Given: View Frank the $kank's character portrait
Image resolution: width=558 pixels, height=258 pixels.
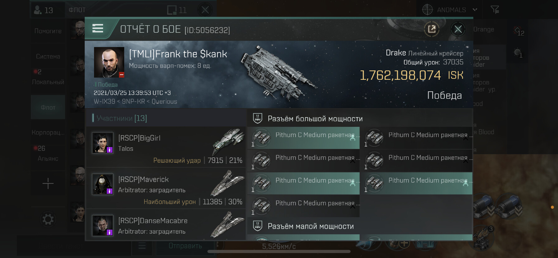Looking at the screenshot, I should click(x=109, y=62).
